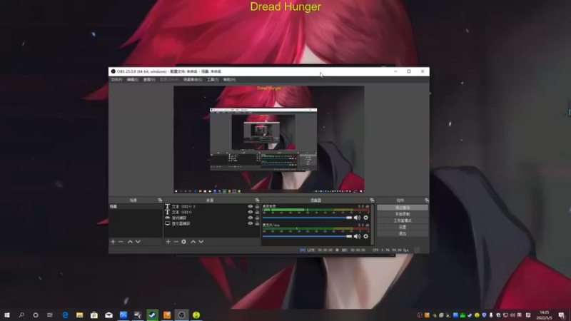The height and width of the screenshot is (321, 571).
Task: Lock the 文本 (GDI+) source
Action: [257, 212]
